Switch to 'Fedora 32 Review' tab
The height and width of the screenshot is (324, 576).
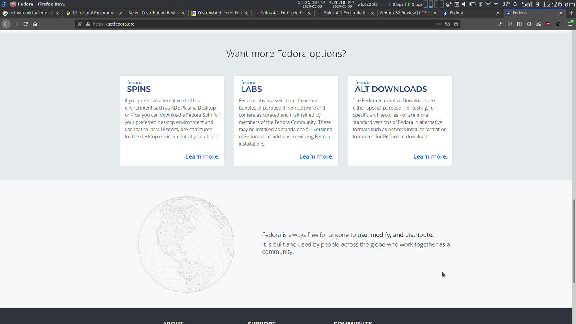tap(408, 13)
